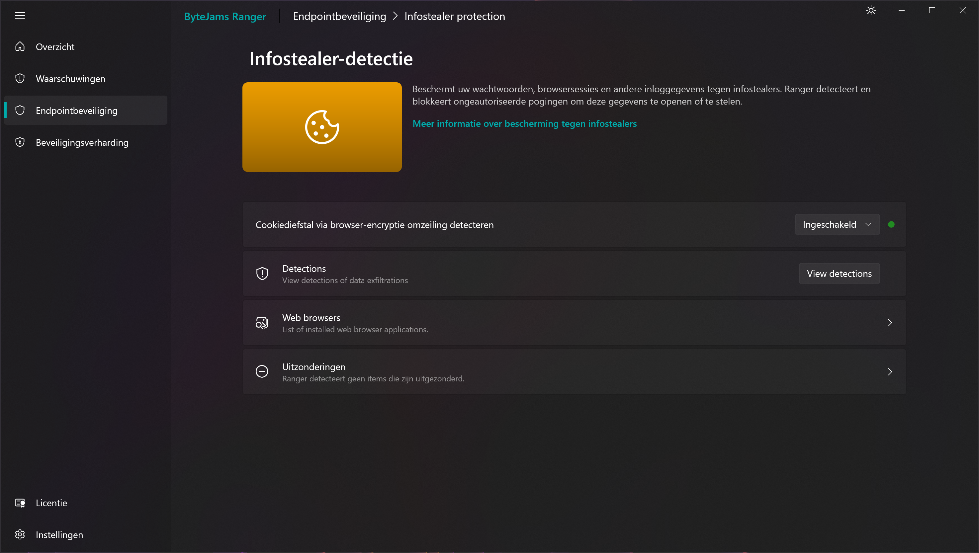Click the Beveiligingsverharding shield icon
The image size is (979, 553).
click(x=20, y=142)
